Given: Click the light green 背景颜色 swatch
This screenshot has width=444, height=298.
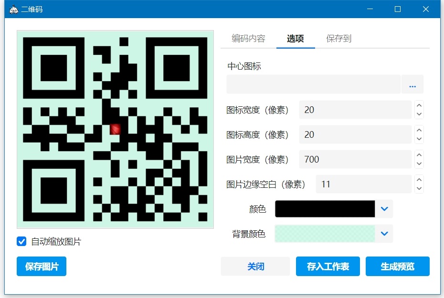Looking at the screenshot, I should (x=325, y=234).
